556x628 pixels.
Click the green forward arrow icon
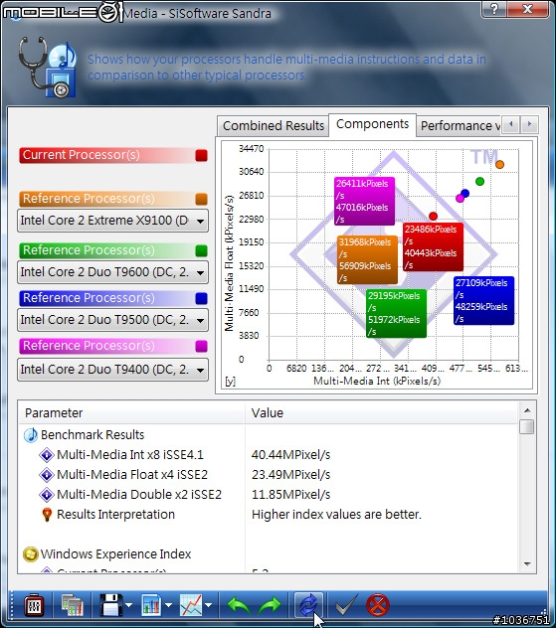[271, 605]
